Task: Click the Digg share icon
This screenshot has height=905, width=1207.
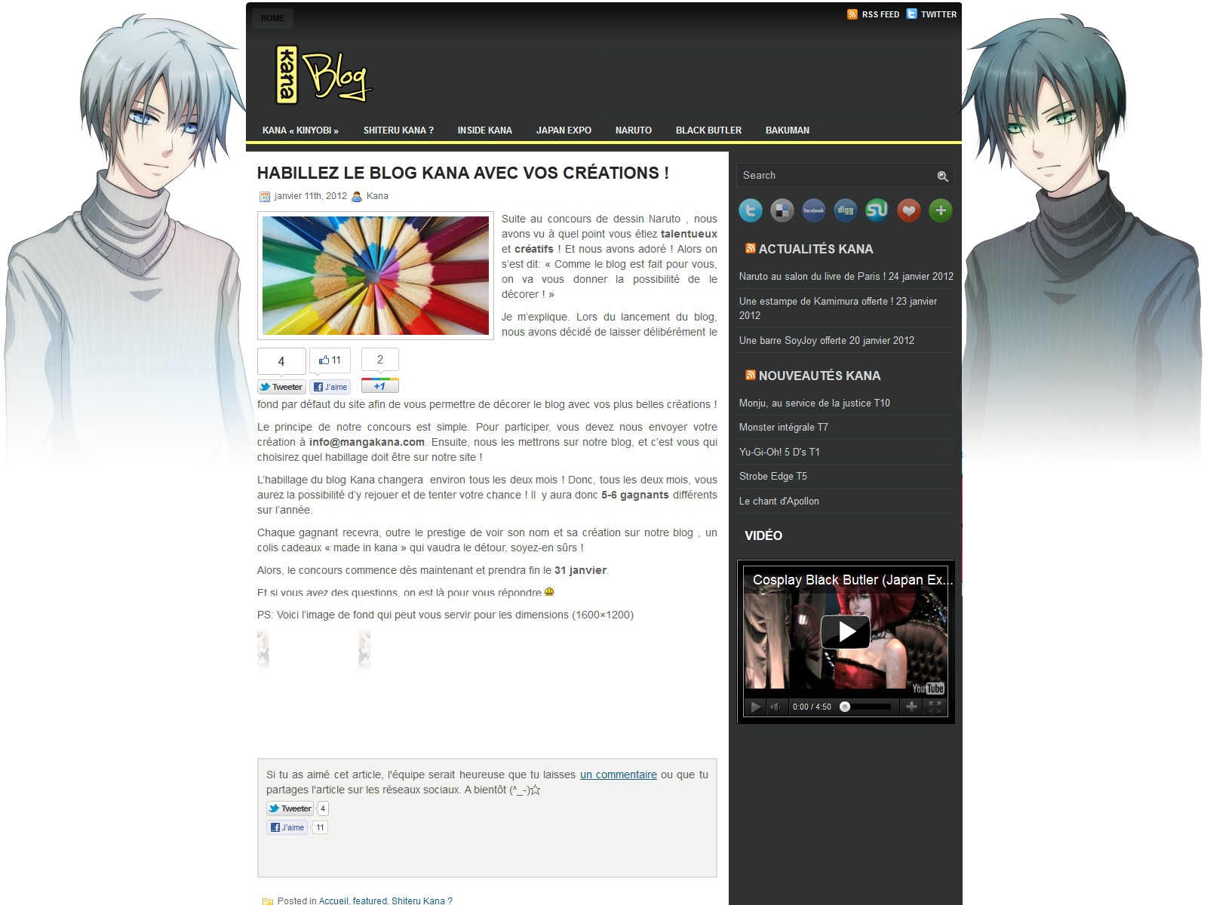Action: click(x=845, y=210)
